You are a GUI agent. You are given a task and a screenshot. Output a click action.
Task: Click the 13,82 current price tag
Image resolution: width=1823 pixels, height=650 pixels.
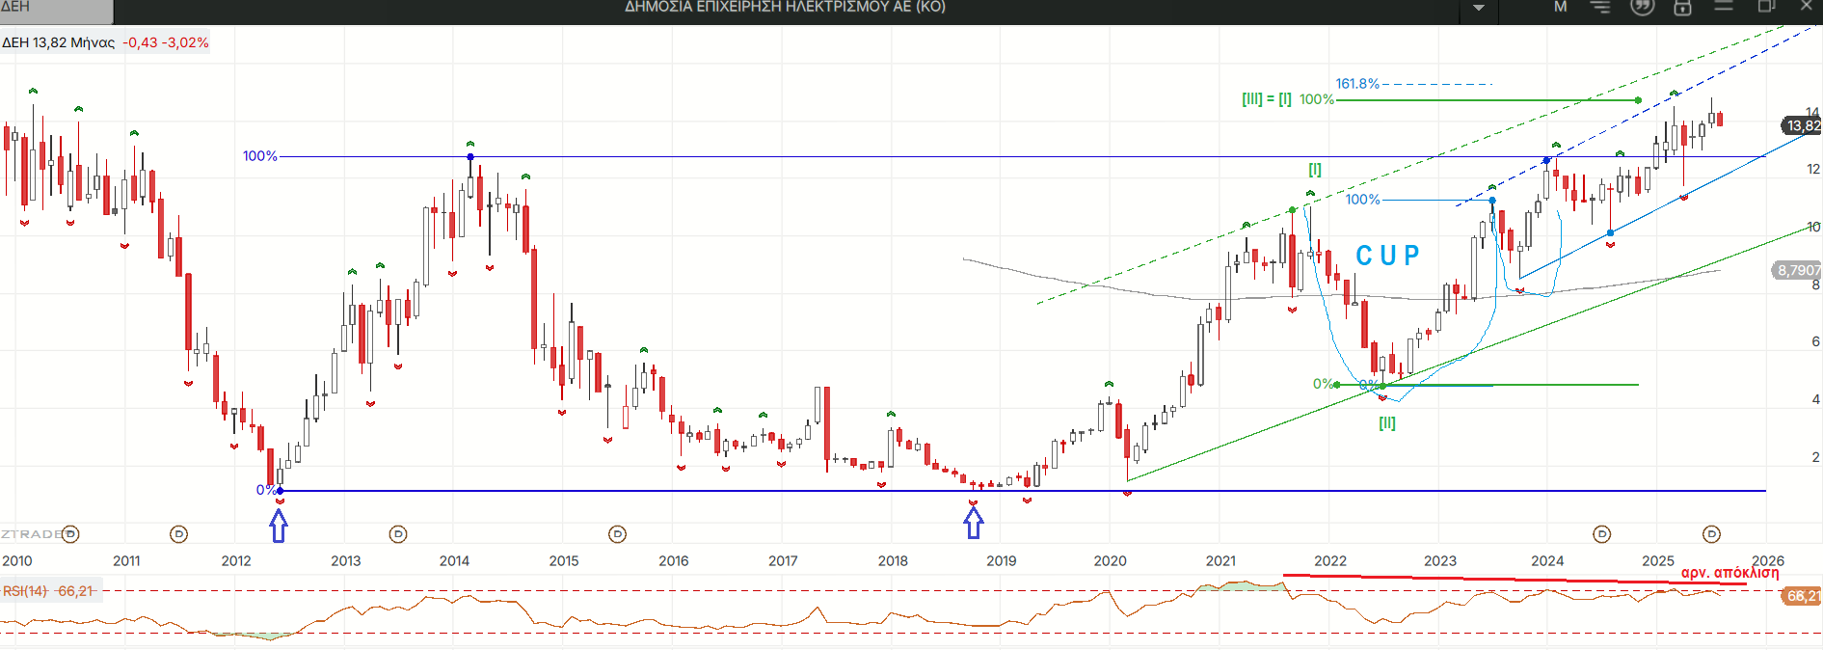tap(1801, 125)
